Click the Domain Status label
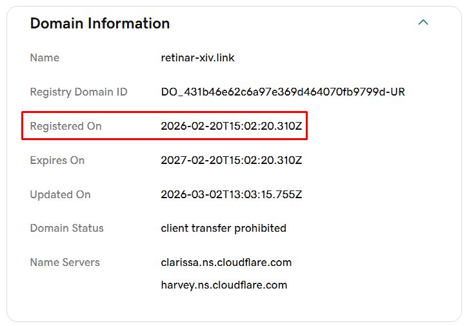The image size is (469, 326). (x=66, y=229)
